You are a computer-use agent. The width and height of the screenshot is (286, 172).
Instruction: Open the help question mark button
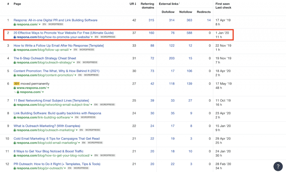pos(278,166)
